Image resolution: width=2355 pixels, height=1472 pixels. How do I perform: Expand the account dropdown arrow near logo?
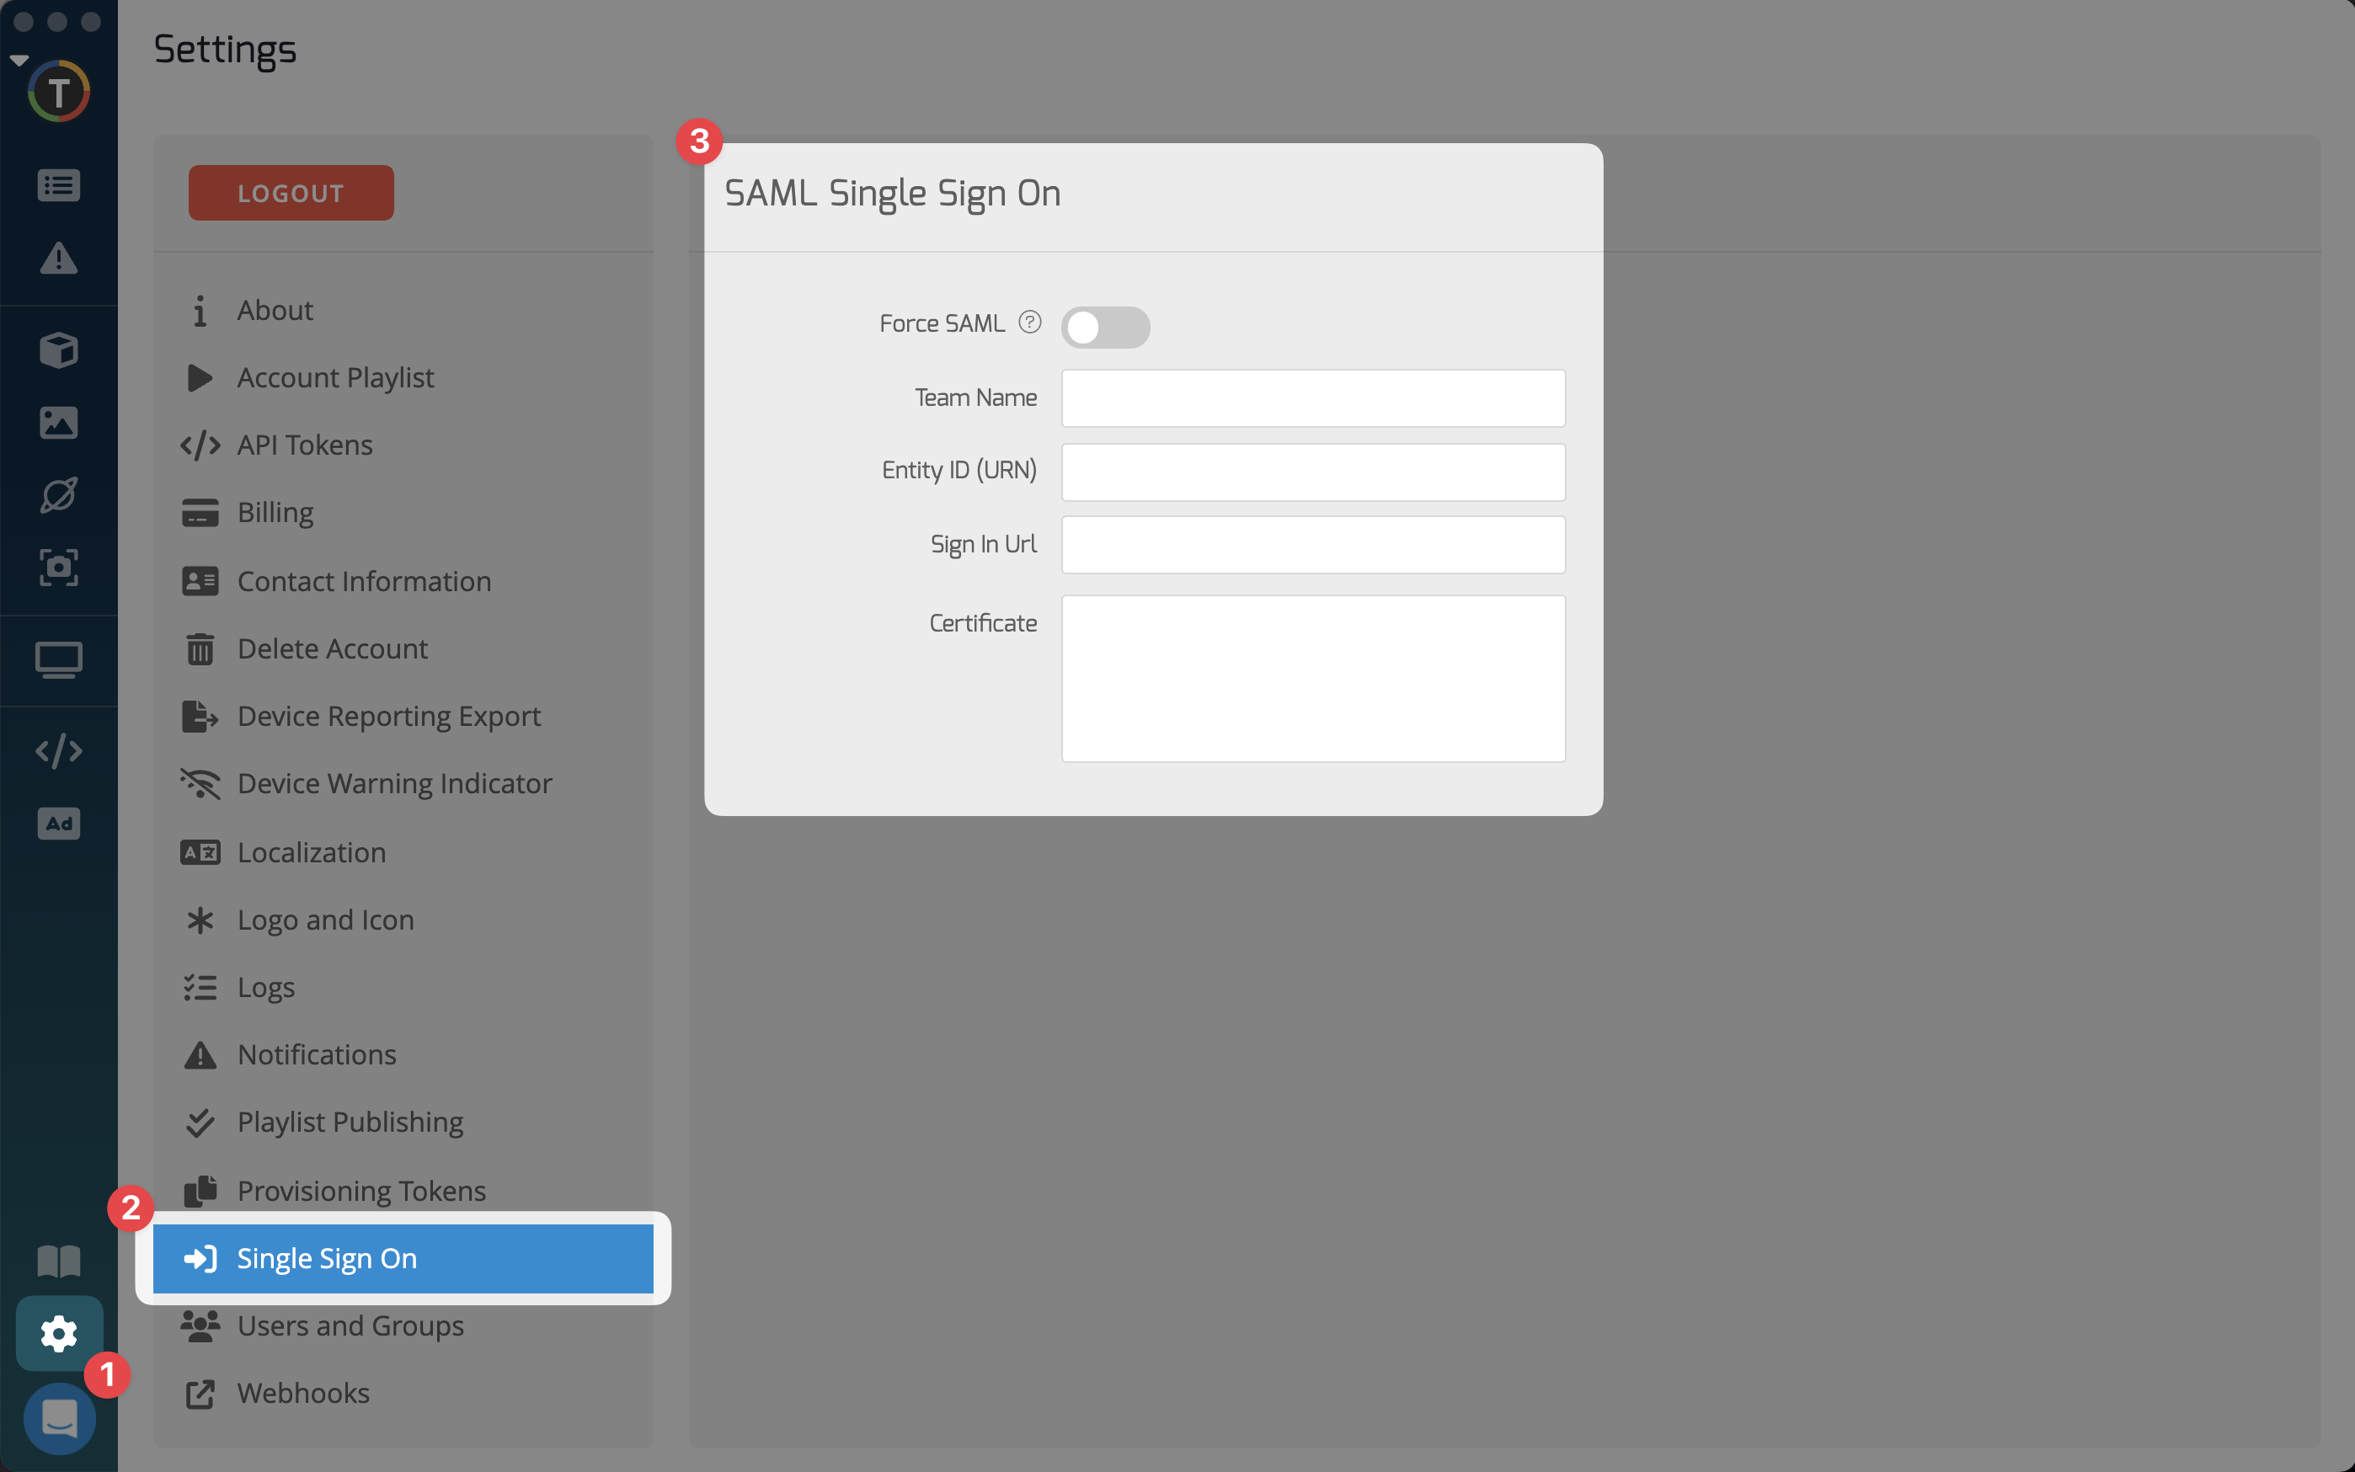[19, 61]
